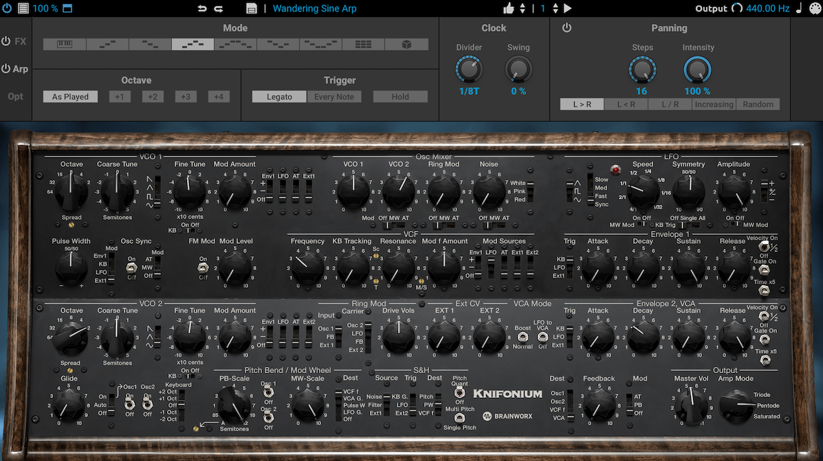Toggle the Panning section power button
The width and height of the screenshot is (823, 461).
(x=567, y=28)
